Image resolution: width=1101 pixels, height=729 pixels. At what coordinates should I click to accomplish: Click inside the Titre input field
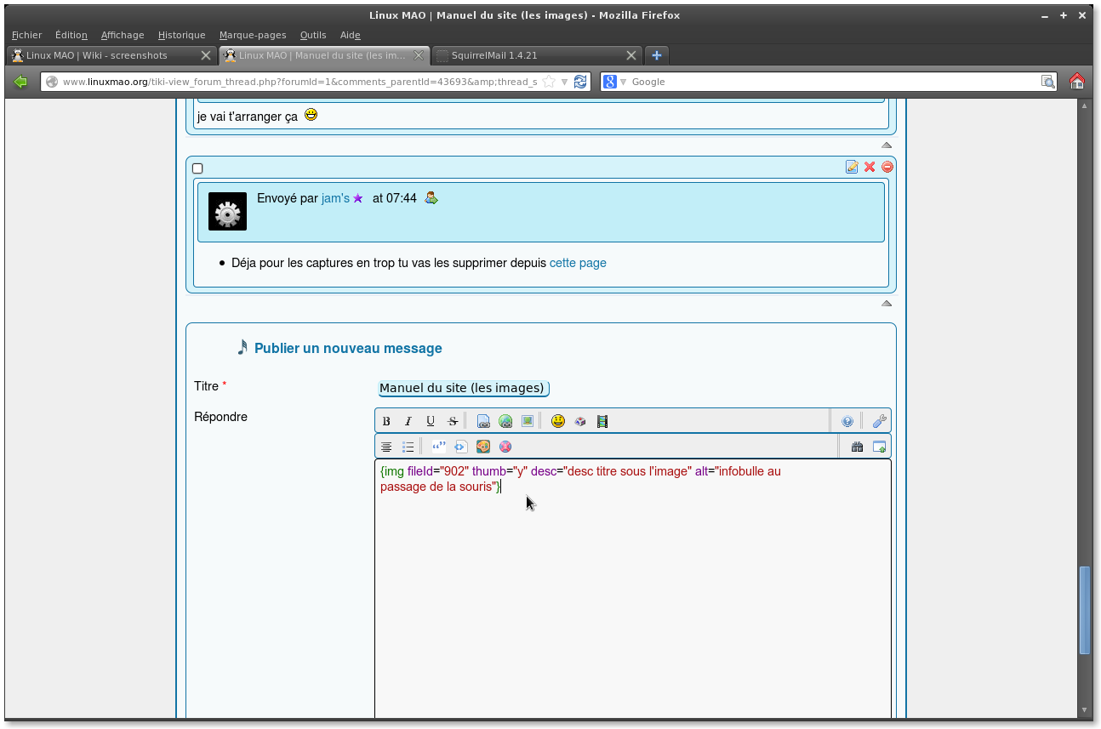(x=463, y=388)
